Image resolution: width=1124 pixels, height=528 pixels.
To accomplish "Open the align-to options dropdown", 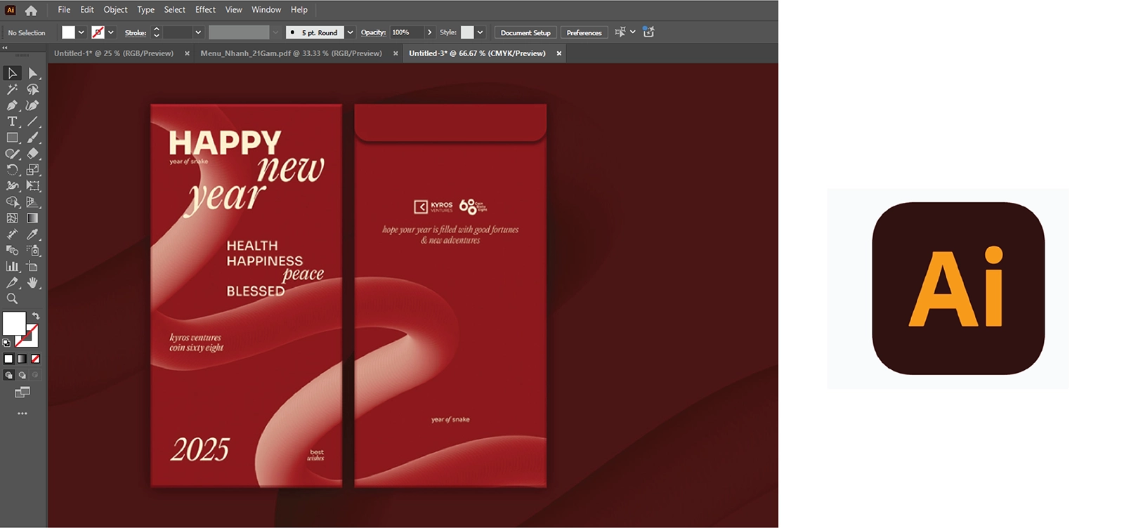I will tap(632, 32).
